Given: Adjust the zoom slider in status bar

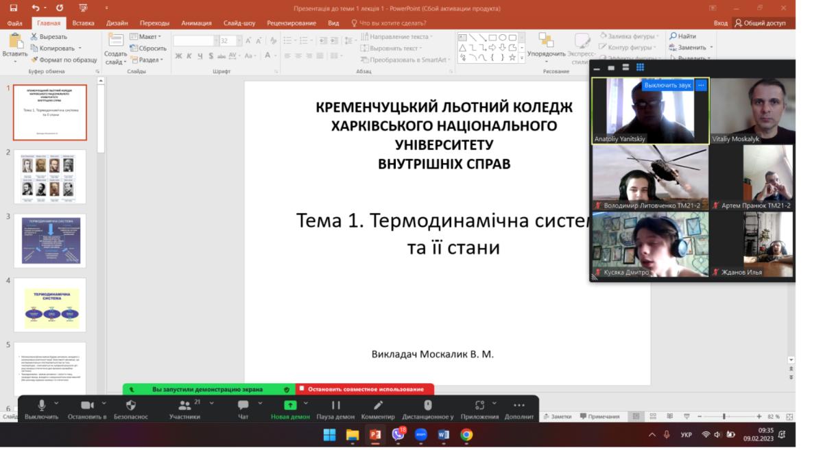Looking at the screenshot, I should pos(724,417).
